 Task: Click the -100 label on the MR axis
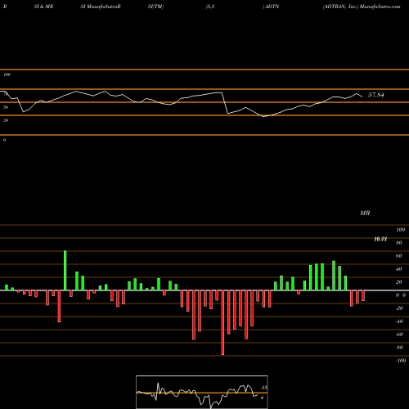[401, 361]
